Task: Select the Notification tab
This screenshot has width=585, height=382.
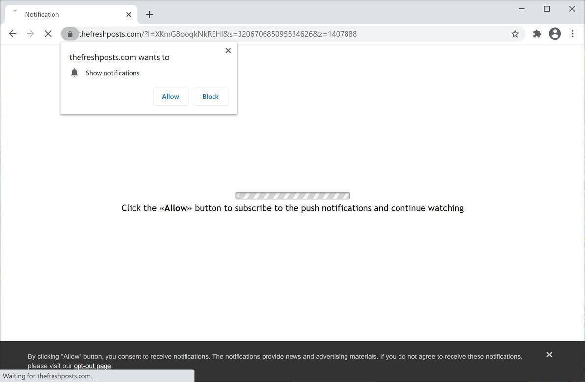Action: tap(71, 15)
